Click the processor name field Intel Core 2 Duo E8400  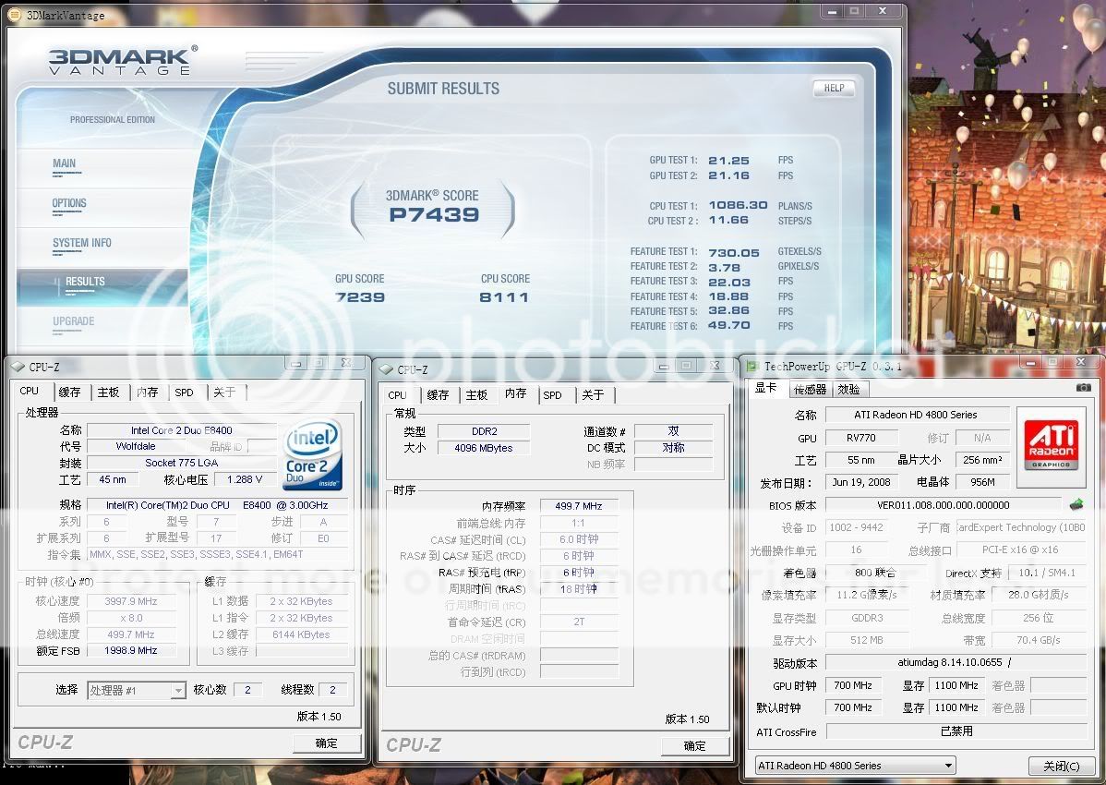[181, 430]
